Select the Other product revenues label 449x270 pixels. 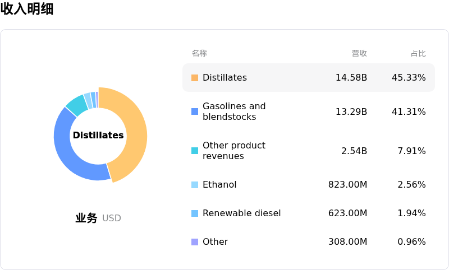(x=234, y=151)
